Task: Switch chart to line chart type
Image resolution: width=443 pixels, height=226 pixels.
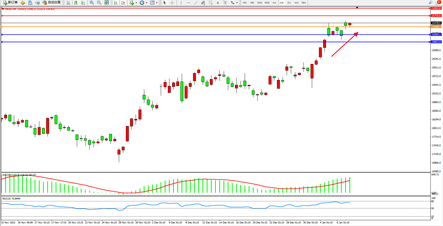Action: [83, 3]
